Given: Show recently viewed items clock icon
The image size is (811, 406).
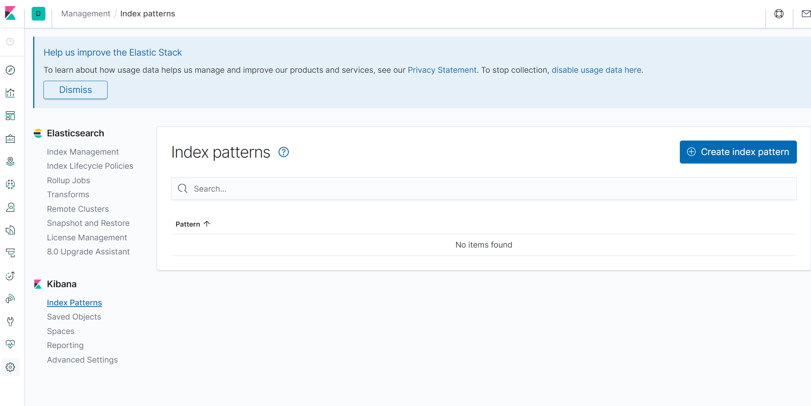Looking at the screenshot, I should click(10, 42).
